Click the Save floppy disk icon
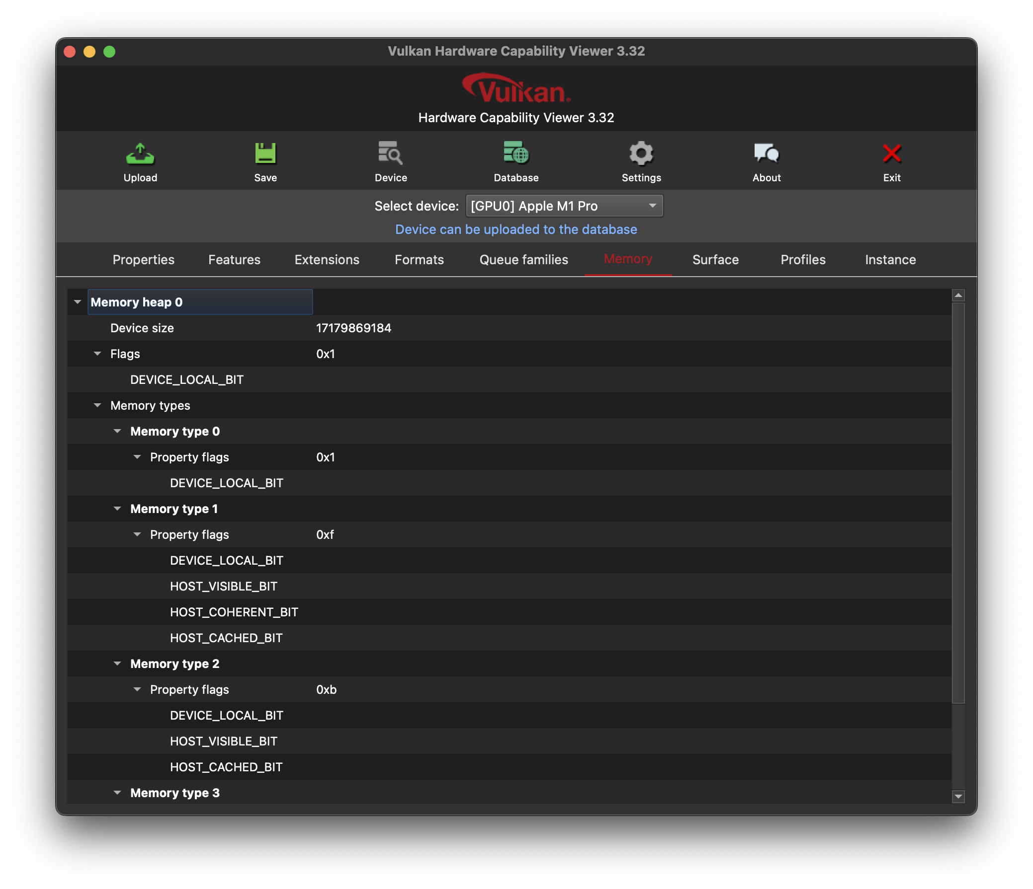 click(x=265, y=154)
